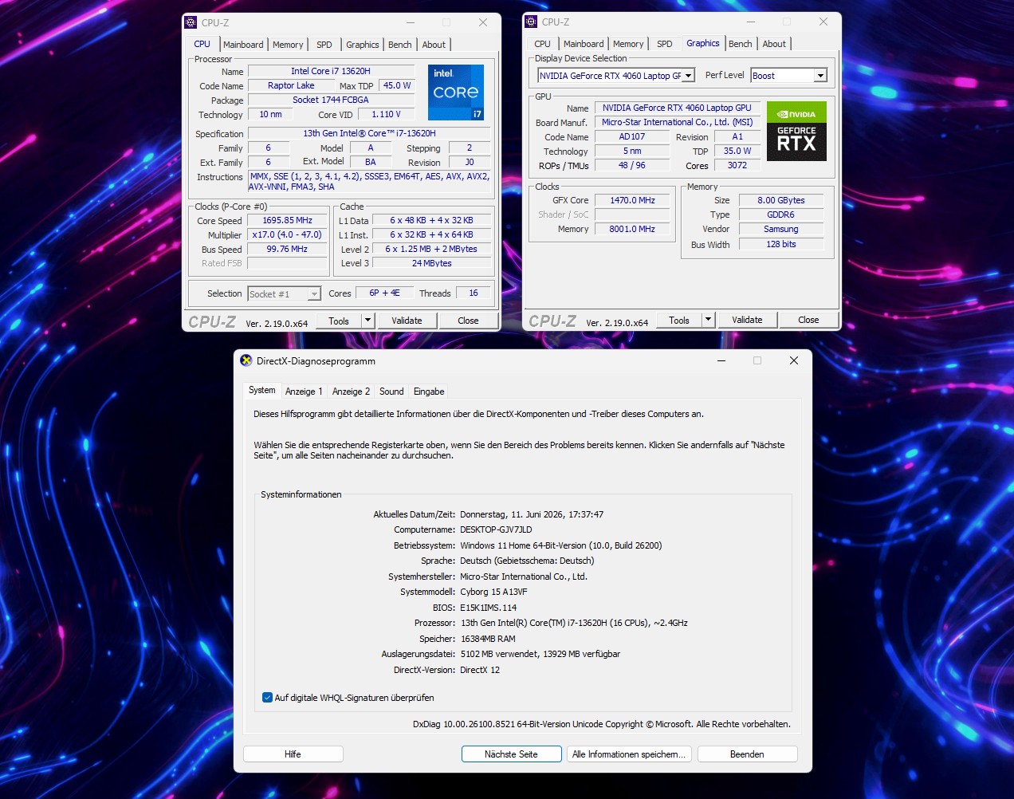Click the Board Manuf. Micro-Star International field
Image resolution: width=1014 pixels, height=799 pixels.
click(678, 122)
